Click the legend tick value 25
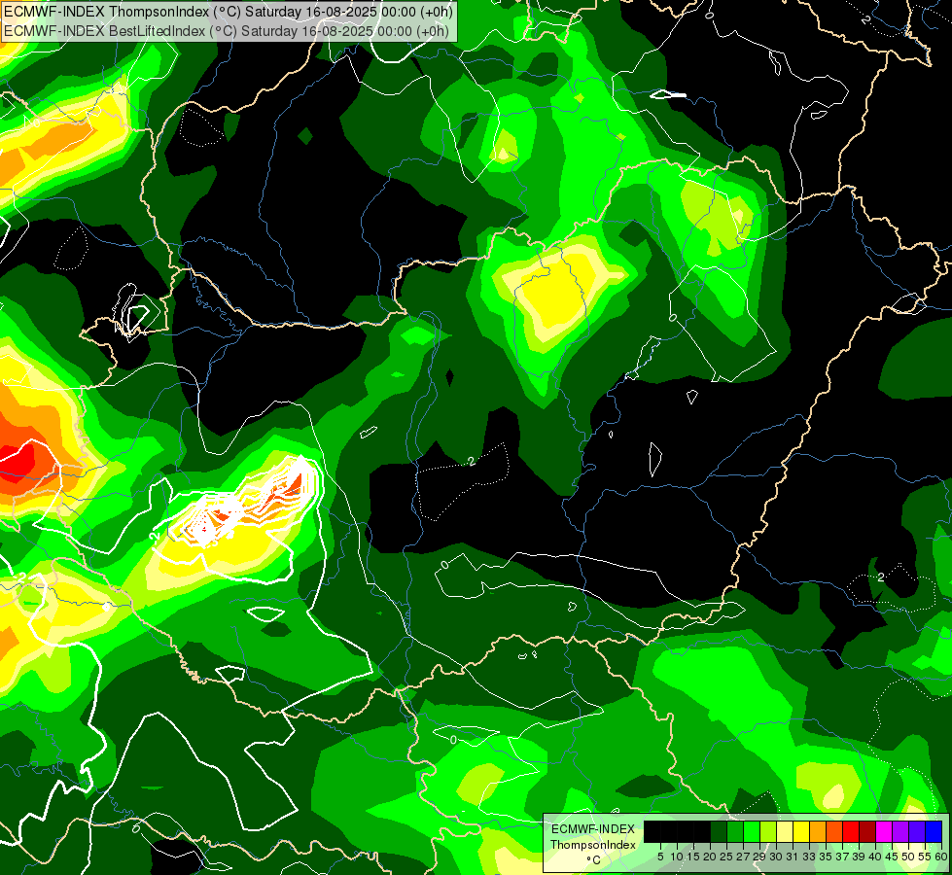952x875 pixels. point(726,857)
